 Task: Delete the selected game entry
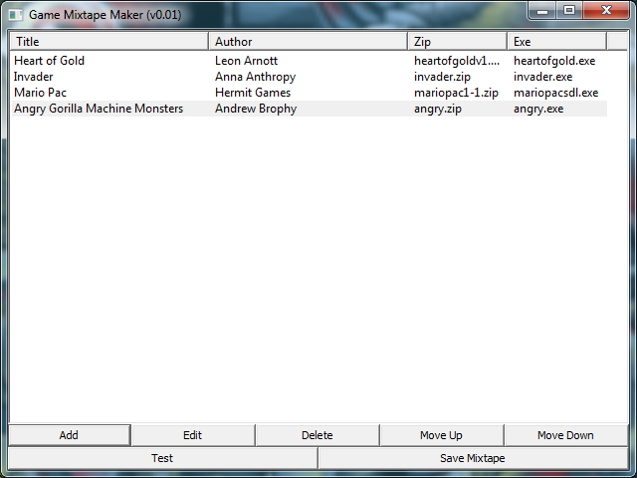coord(318,435)
